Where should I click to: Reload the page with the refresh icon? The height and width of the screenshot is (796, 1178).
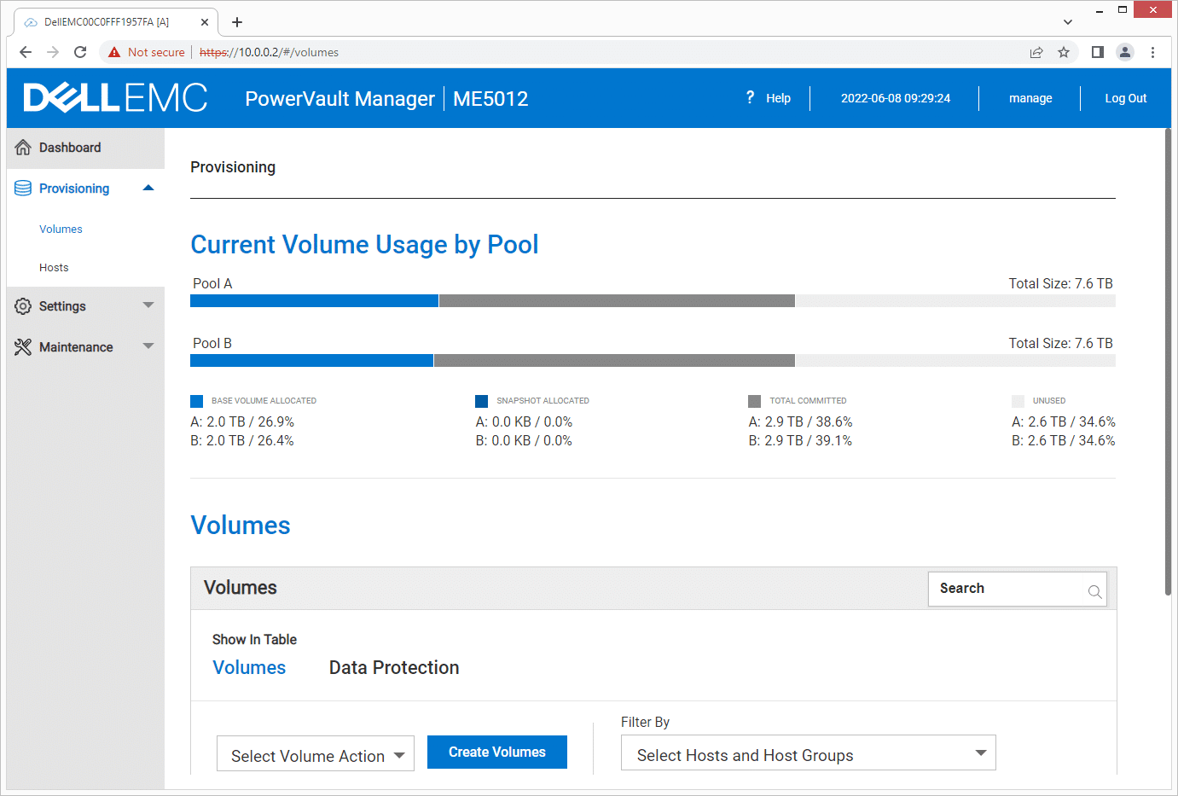tap(80, 52)
